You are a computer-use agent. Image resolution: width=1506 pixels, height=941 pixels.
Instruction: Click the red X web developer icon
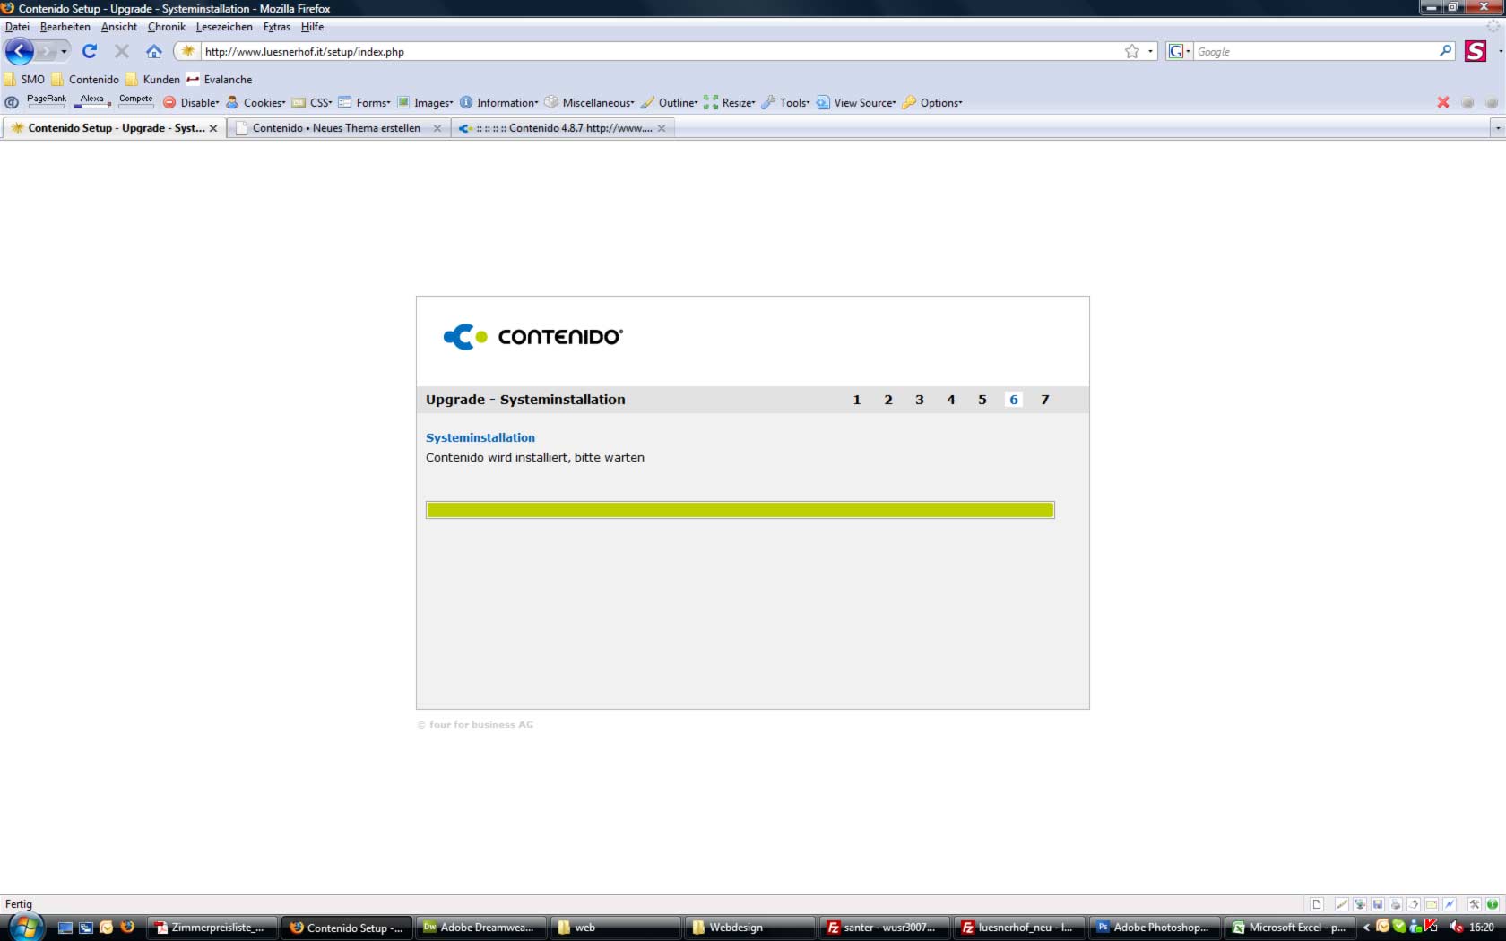coord(1443,103)
